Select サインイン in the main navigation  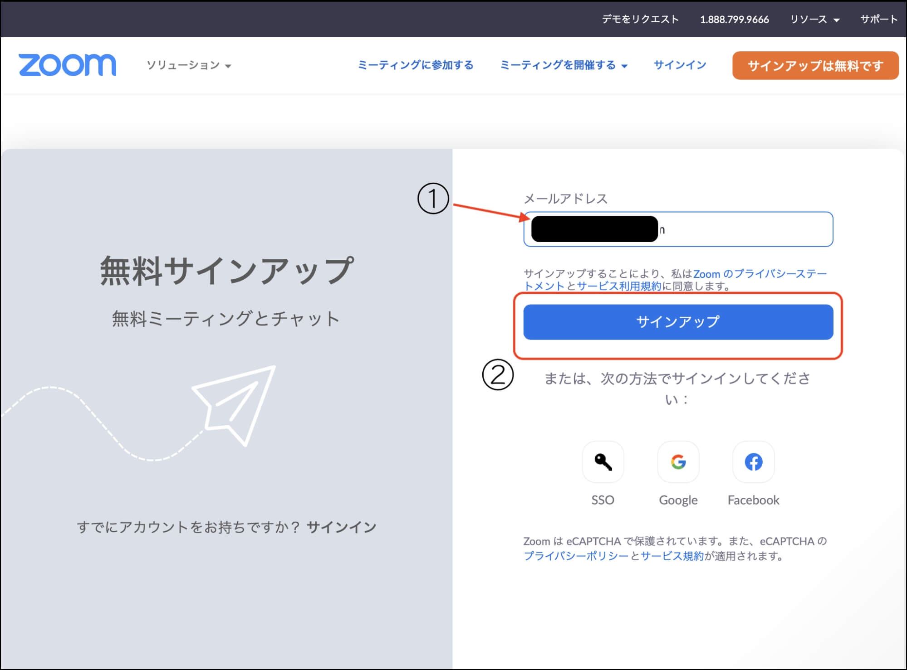tap(679, 65)
